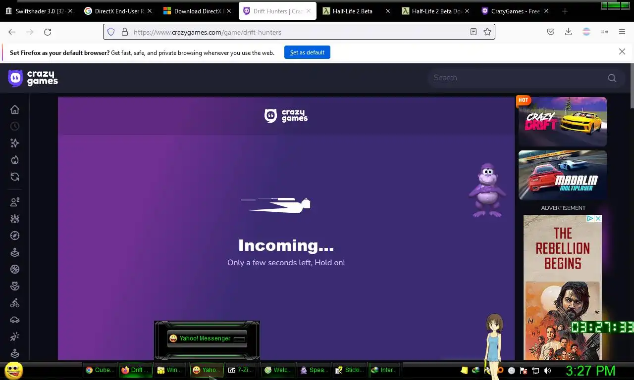Close the ad via AdChoices X
This screenshot has height=380, width=634.
coord(598,218)
